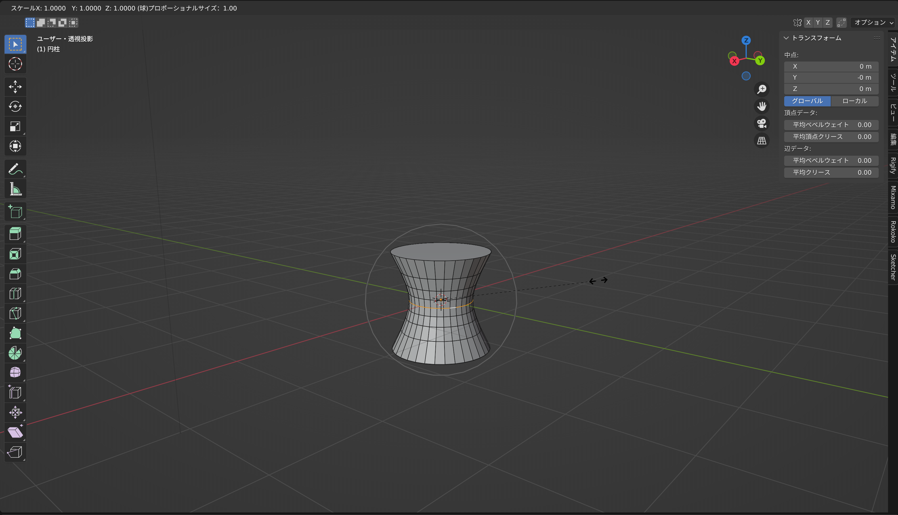
Task: Set selection mode to intersect
Action: 73,23
